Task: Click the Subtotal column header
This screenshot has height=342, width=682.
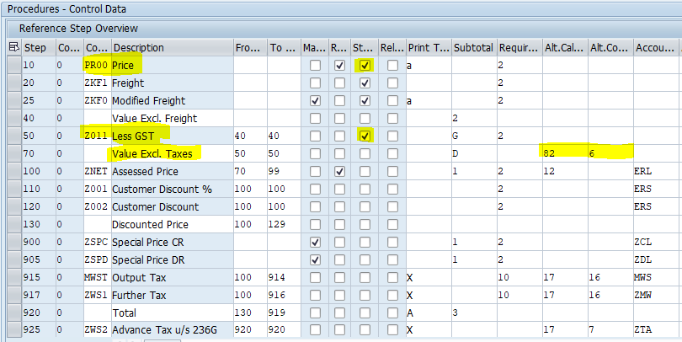Action: pos(473,48)
